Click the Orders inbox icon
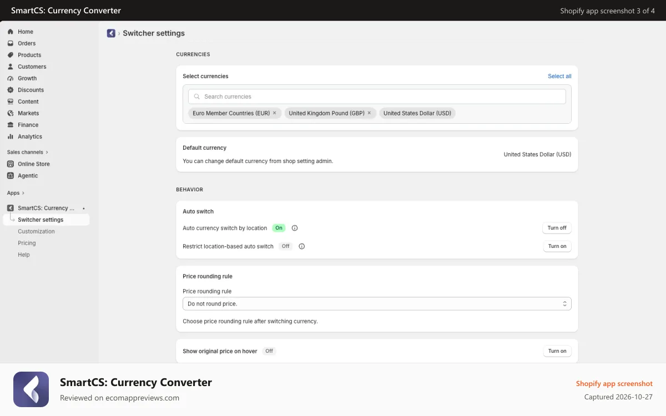This screenshot has height=416, width=666. click(10, 43)
